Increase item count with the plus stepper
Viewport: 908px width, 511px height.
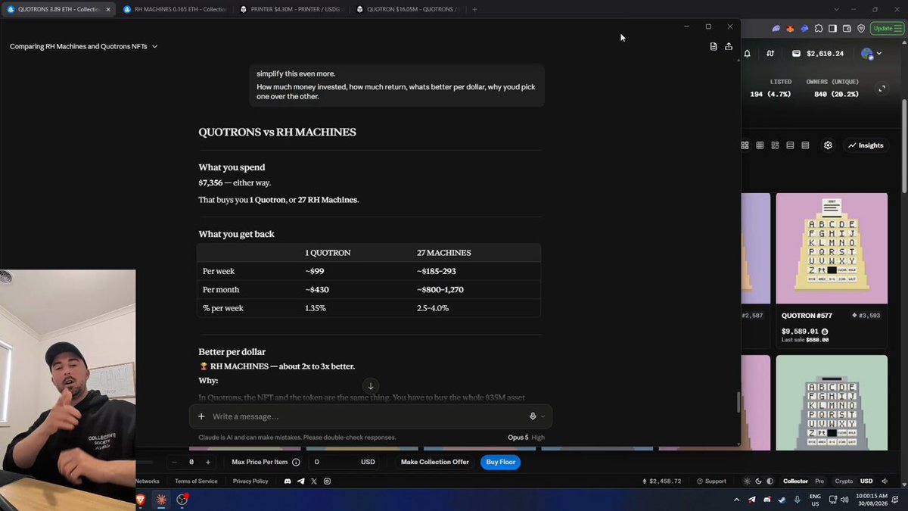208,462
